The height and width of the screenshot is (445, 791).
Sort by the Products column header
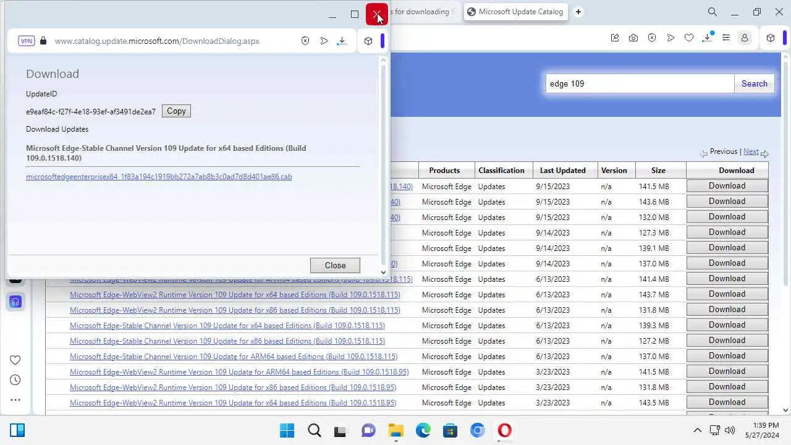point(444,171)
